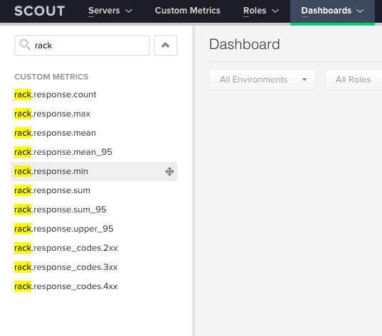Select rack.response.upper_95 metric
The image size is (382, 336).
pos(64,229)
